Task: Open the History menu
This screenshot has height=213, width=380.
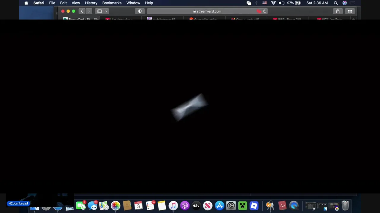Action: click(91, 3)
